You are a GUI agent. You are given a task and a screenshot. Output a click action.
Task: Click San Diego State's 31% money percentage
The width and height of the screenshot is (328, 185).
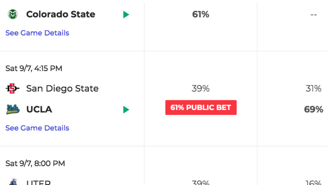pyautogui.click(x=313, y=89)
